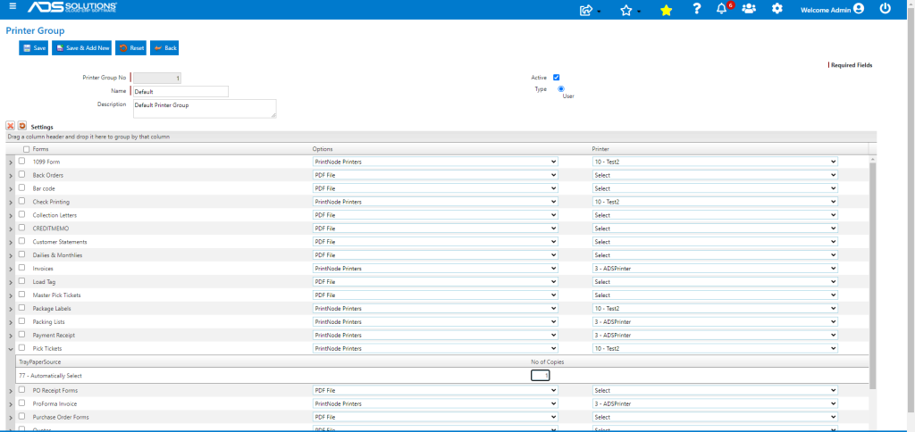
Task: Click the orange refresh icon above Settings
Action: pyautogui.click(x=22, y=125)
